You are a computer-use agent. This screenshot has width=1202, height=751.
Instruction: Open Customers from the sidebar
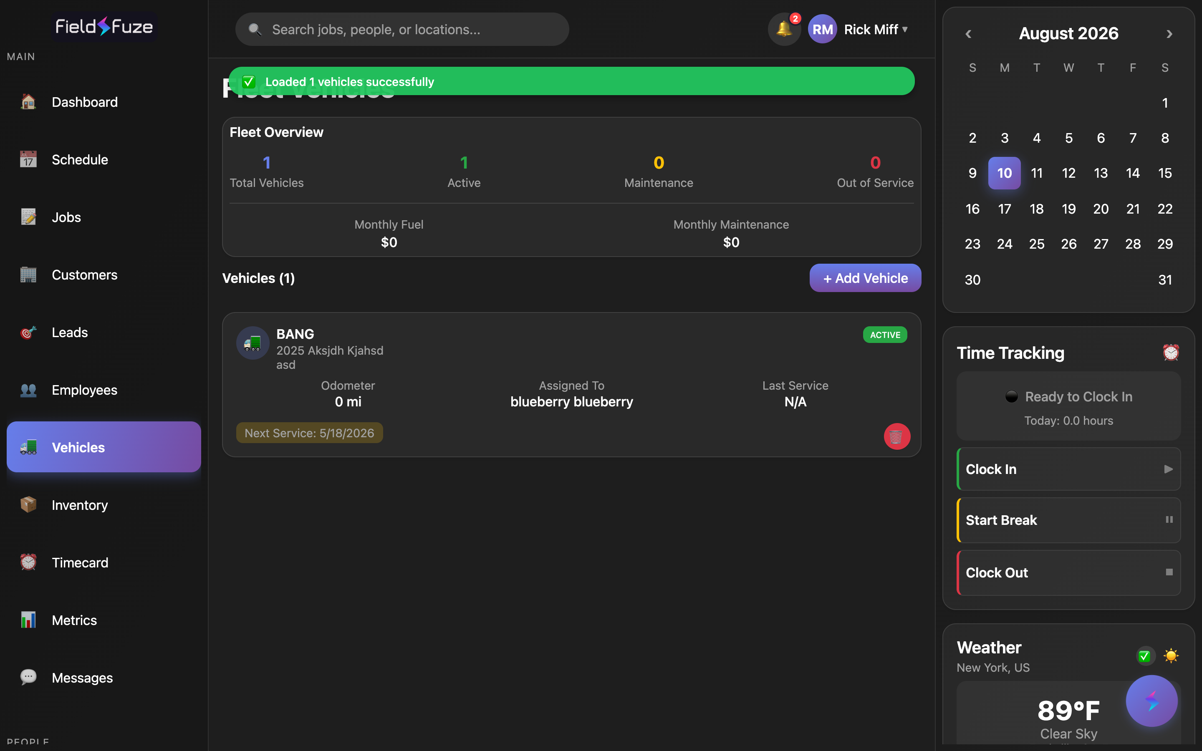point(104,275)
